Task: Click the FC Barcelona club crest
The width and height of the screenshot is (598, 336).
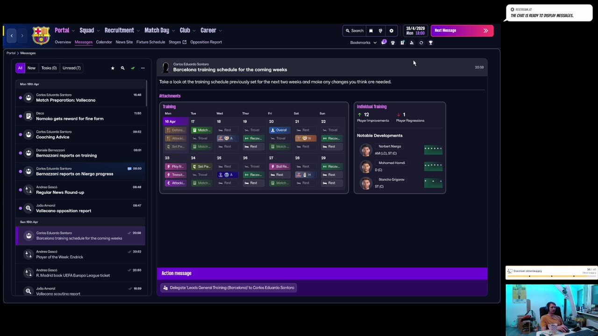Action: pyautogui.click(x=41, y=35)
